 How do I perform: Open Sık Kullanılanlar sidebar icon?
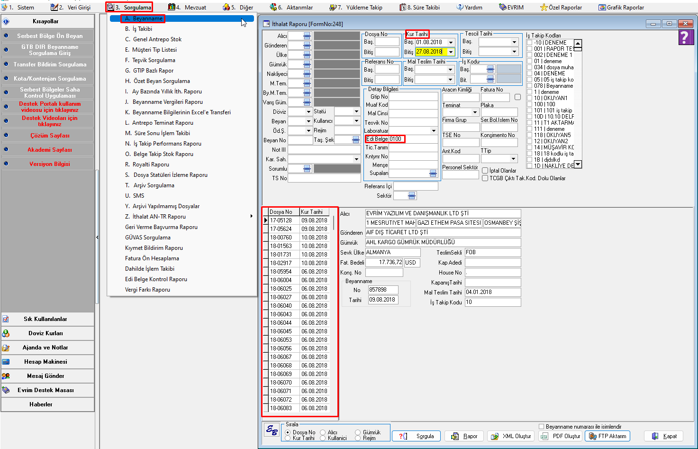tap(6, 319)
